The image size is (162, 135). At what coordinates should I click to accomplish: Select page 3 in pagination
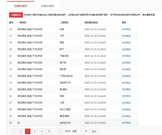35,131
